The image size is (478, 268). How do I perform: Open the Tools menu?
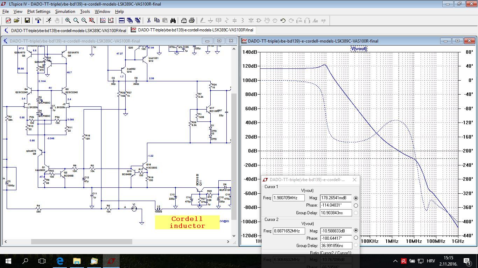[x=85, y=12]
